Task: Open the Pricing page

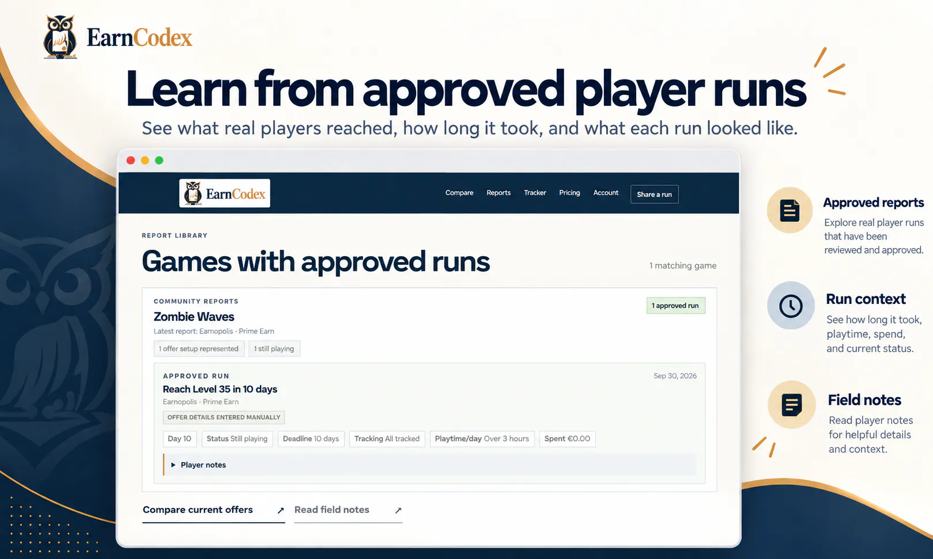Action: pos(569,193)
